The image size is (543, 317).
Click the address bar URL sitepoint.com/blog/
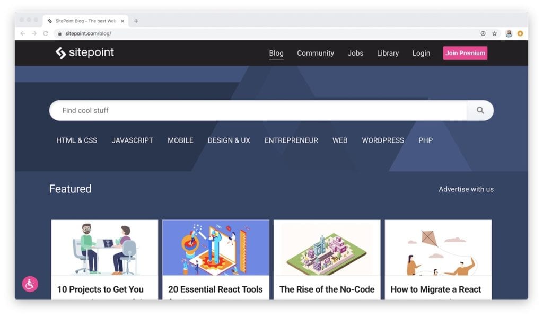point(89,33)
